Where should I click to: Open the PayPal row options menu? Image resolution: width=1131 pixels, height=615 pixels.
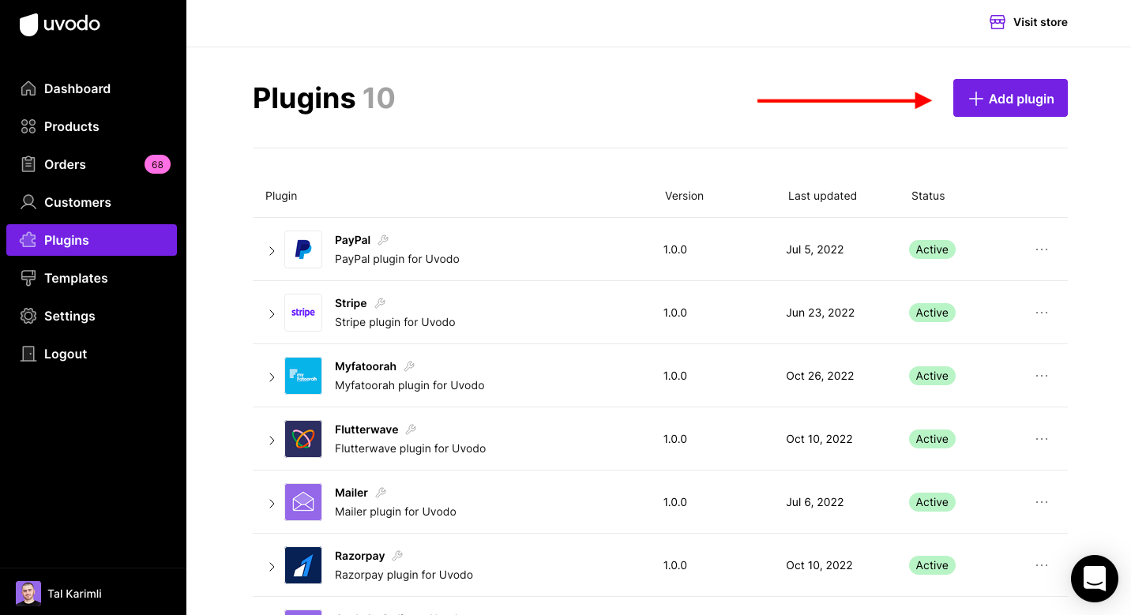[x=1042, y=249]
